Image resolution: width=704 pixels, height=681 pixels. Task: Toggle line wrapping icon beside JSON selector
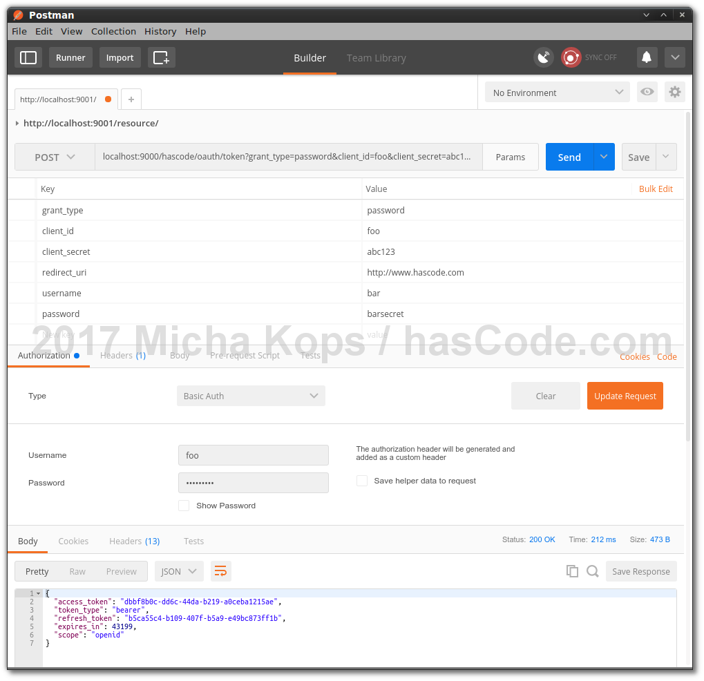pos(220,571)
